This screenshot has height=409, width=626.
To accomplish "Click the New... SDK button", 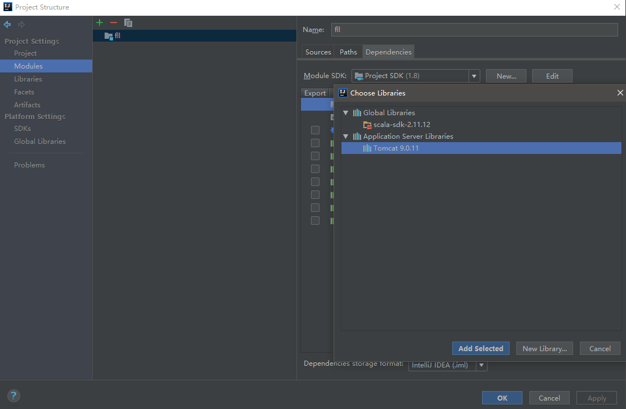I will [506, 76].
